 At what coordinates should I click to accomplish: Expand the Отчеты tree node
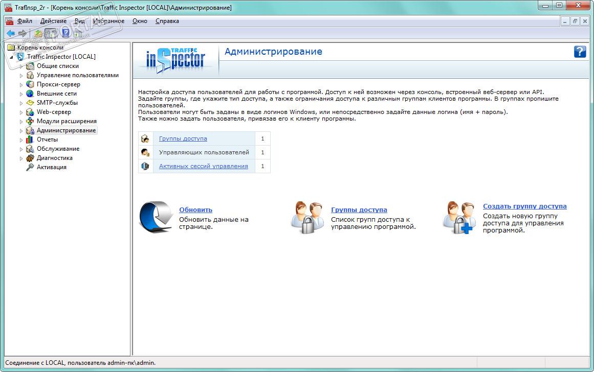point(21,140)
